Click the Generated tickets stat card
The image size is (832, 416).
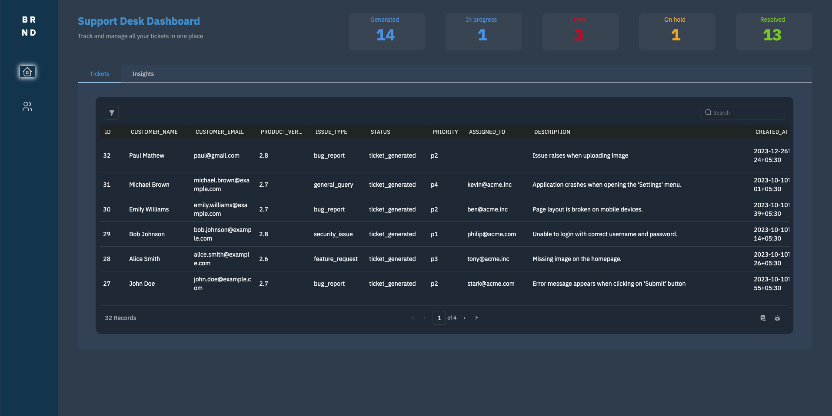(x=386, y=31)
